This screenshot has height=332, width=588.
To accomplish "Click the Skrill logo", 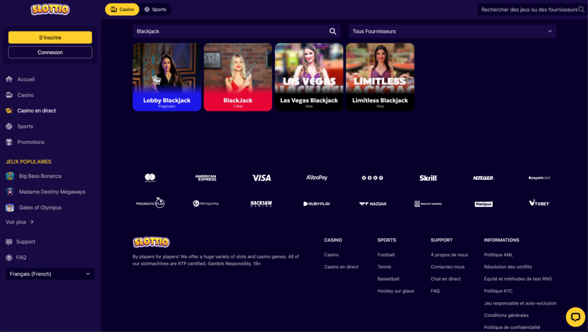I will pos(428,178).
